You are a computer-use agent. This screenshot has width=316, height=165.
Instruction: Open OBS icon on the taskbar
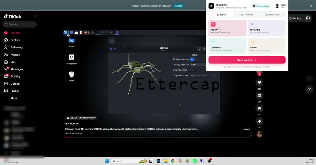(x=209, y=161)
